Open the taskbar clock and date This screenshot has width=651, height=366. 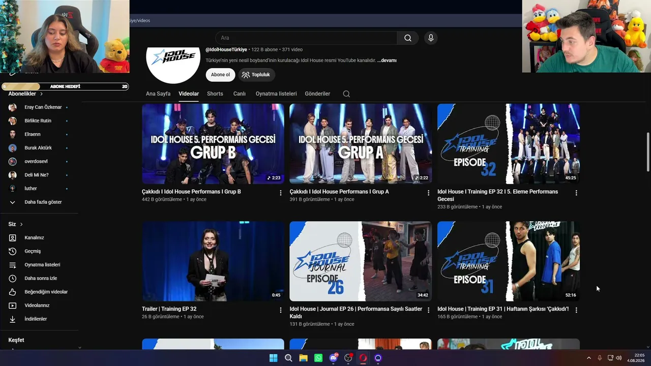pos(636,358)
